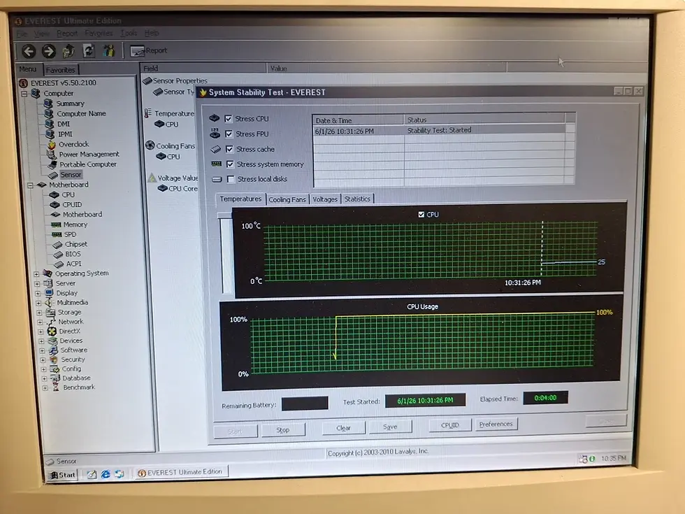Viewport: 685px width, 514px height.
Task: Click the Stop button
Action: (x=283, y=430)
